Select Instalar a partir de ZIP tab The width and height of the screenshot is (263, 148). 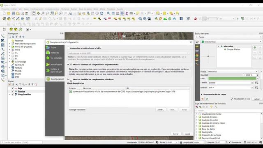click(55, 70)
